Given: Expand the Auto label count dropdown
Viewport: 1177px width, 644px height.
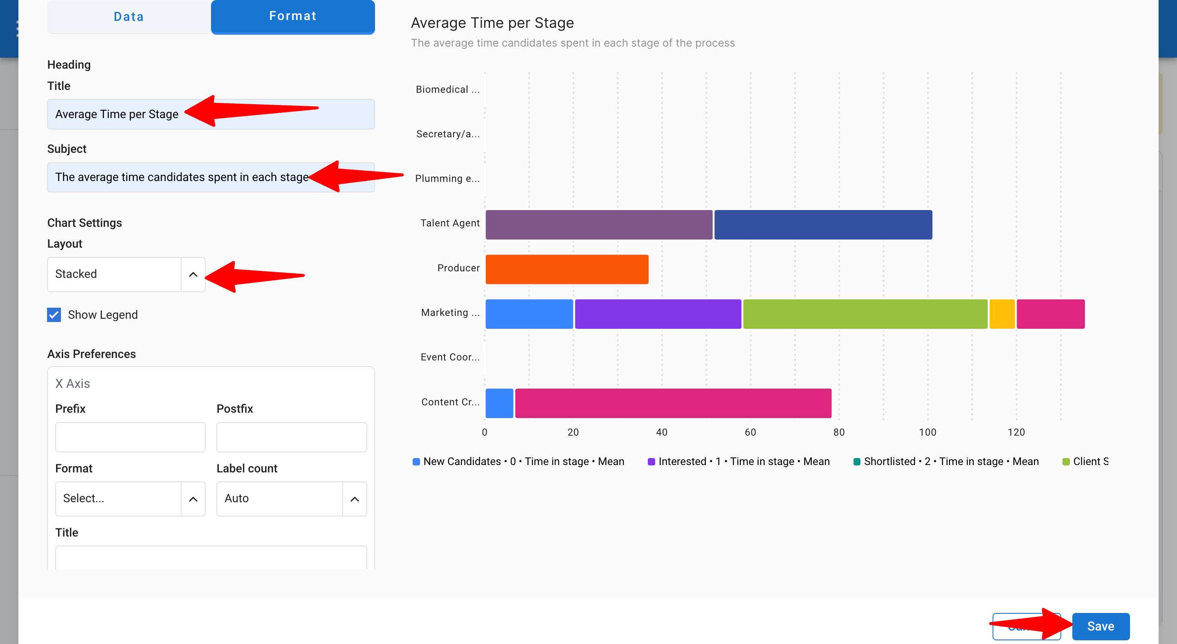Looking at the screenshot, I should click(x=279, y=499).
